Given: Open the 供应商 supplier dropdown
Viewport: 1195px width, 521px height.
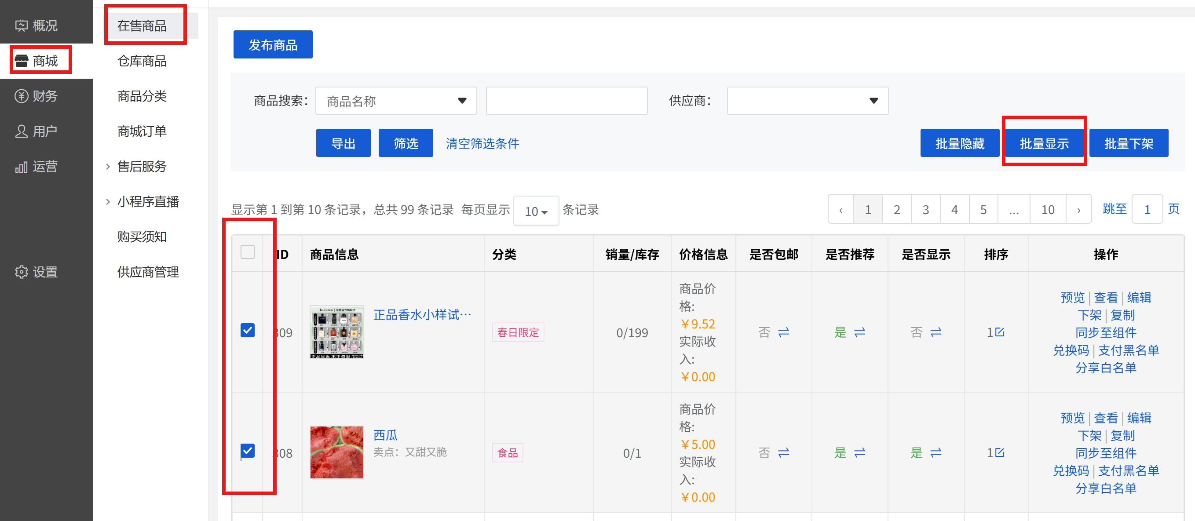Looking at the screenshot, I should coord(807,101).
